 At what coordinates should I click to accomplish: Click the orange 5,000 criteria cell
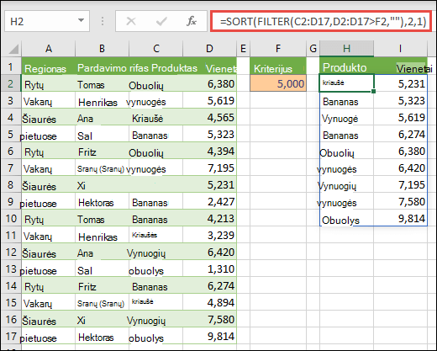tap(278, 83)
